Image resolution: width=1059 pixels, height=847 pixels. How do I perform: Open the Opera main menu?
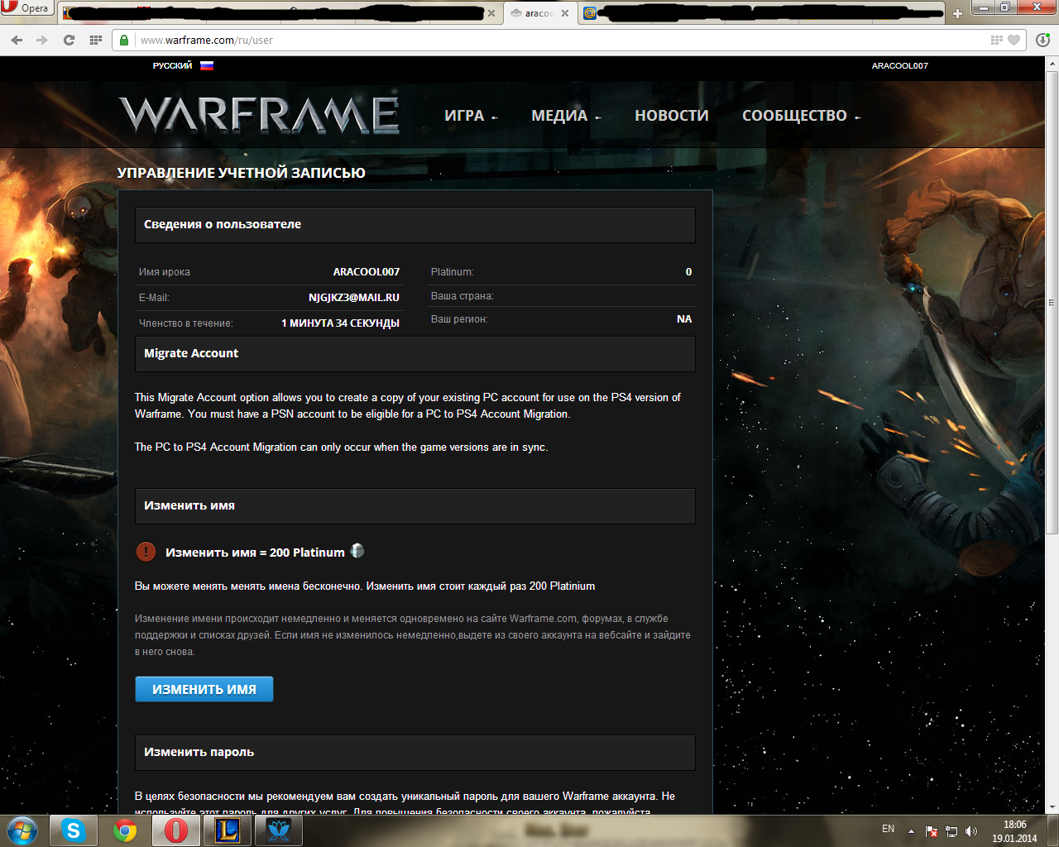click(x=27, y=8)
